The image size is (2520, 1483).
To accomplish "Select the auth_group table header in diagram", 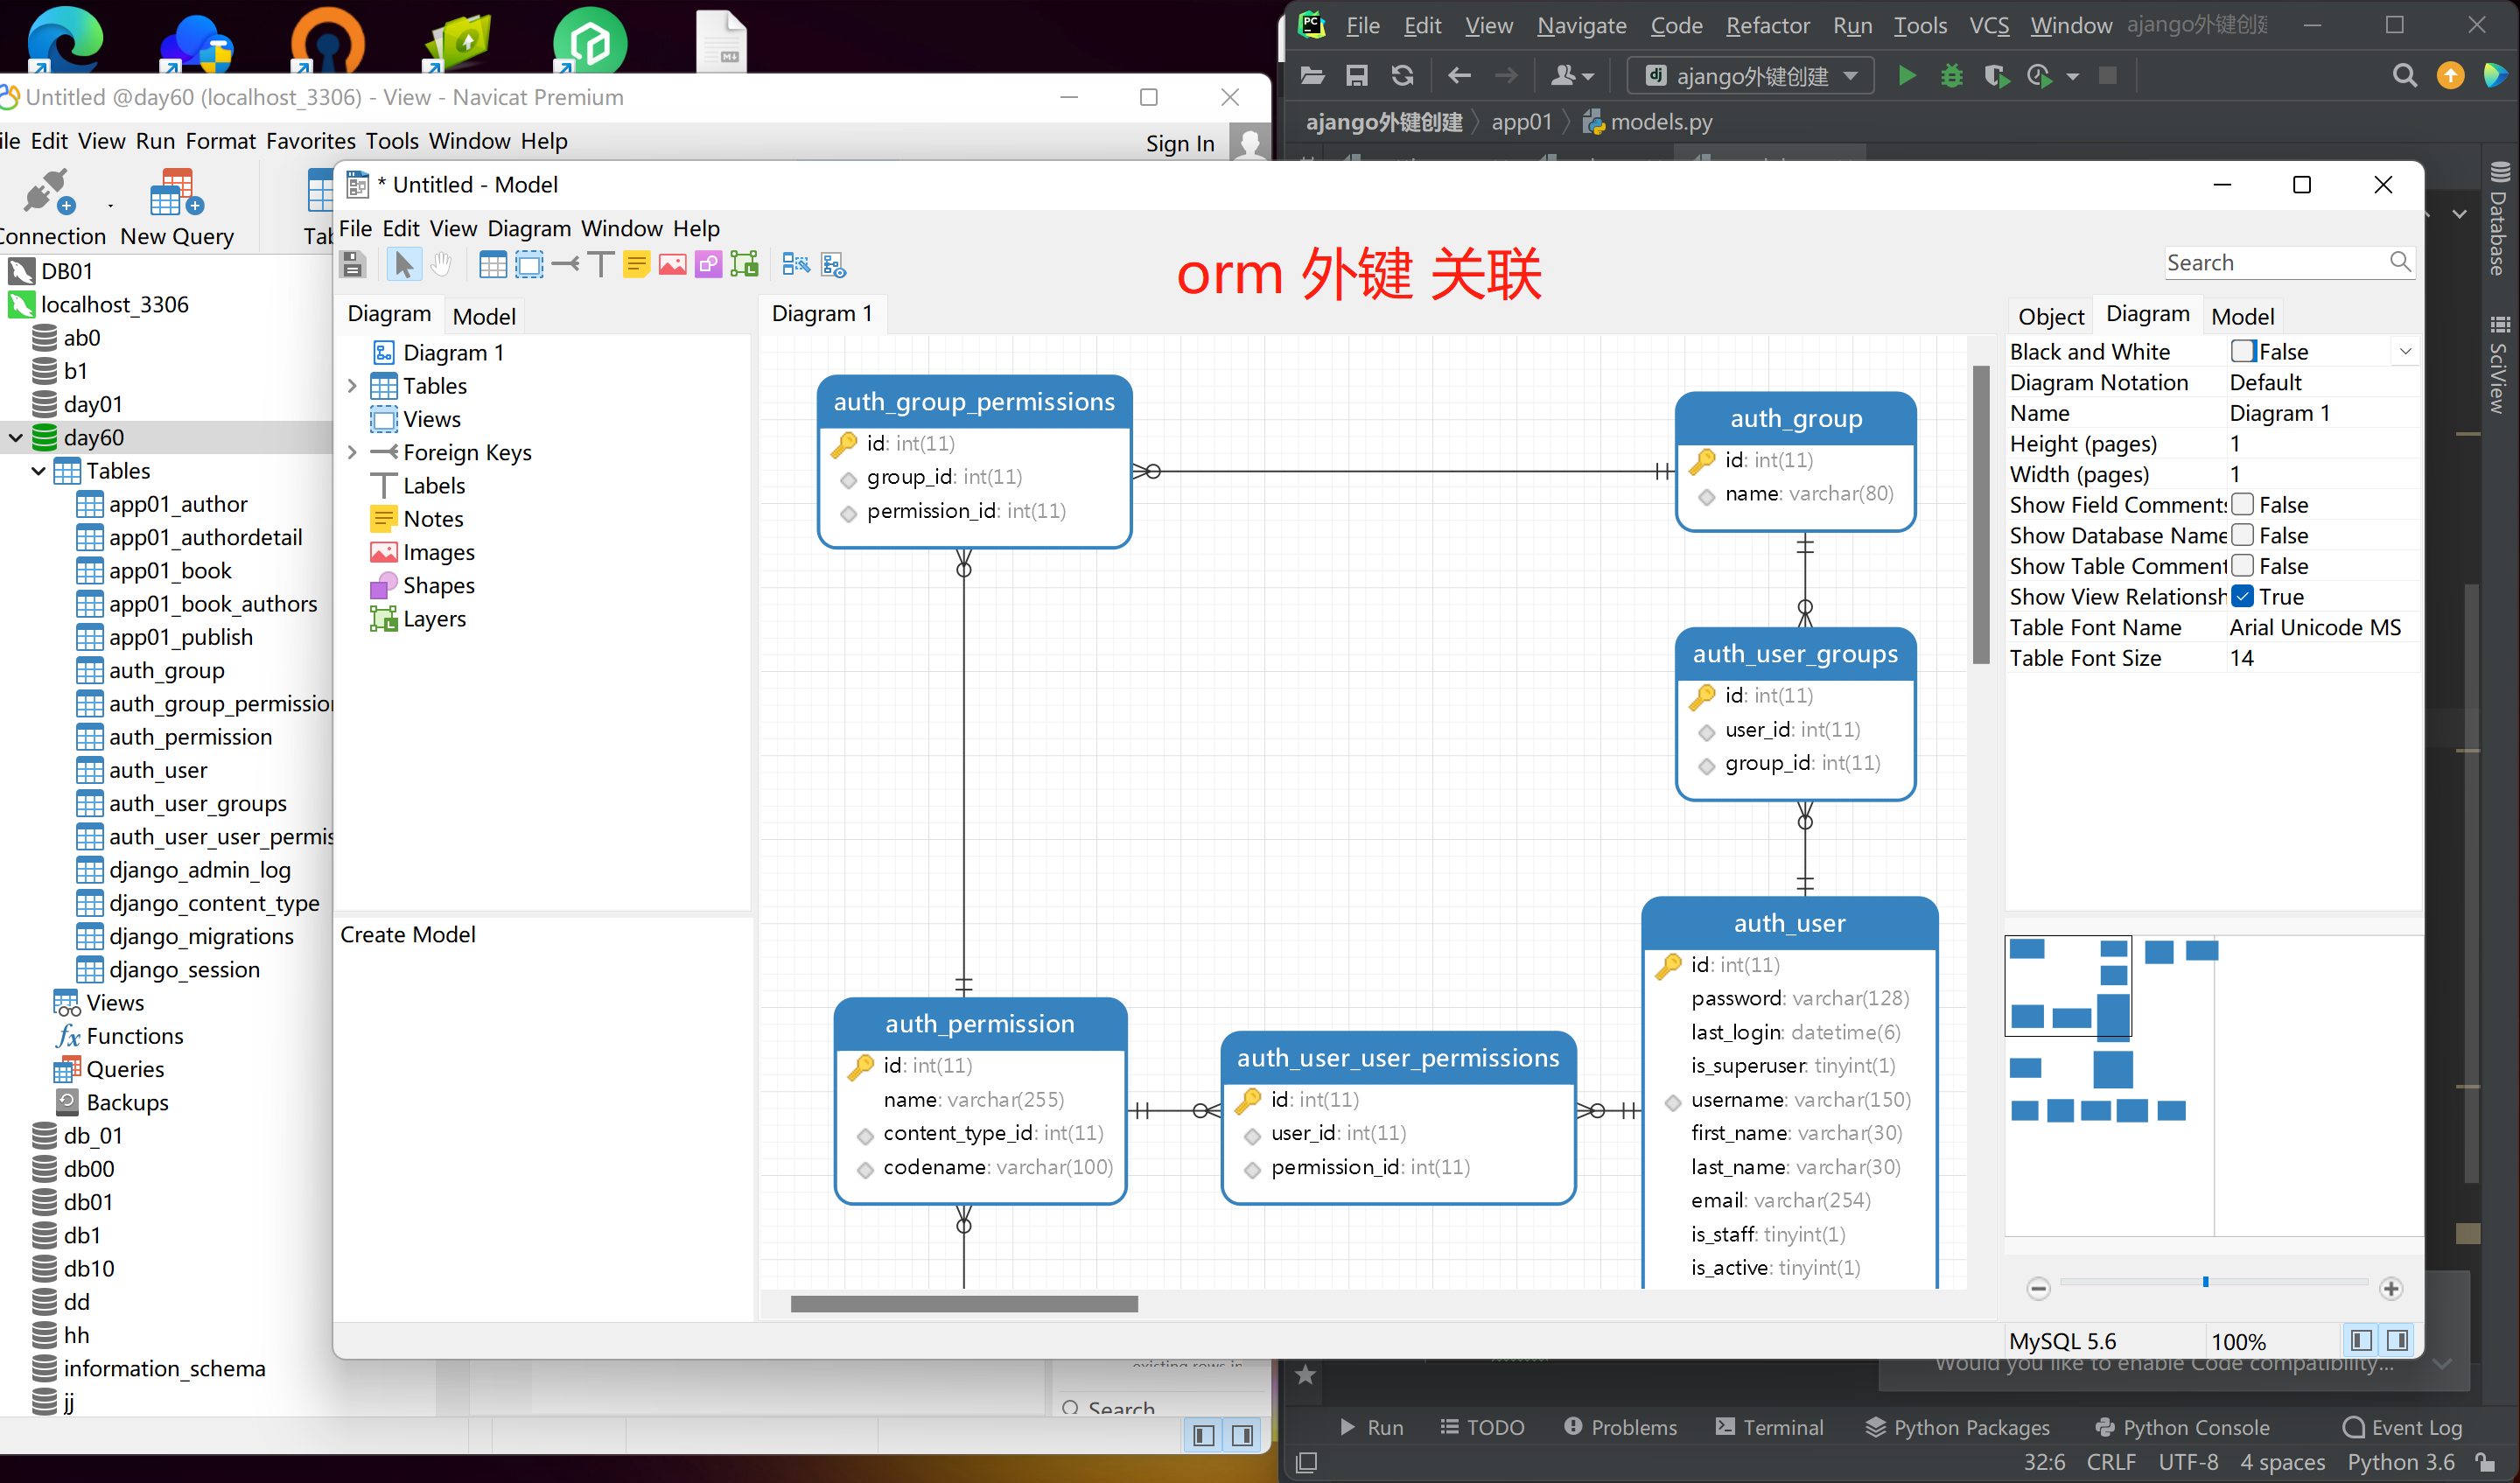I will tap(1795, 418).
